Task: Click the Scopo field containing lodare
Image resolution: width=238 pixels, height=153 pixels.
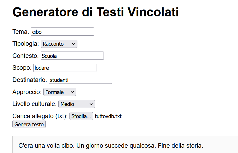Action: coord(65,68)
